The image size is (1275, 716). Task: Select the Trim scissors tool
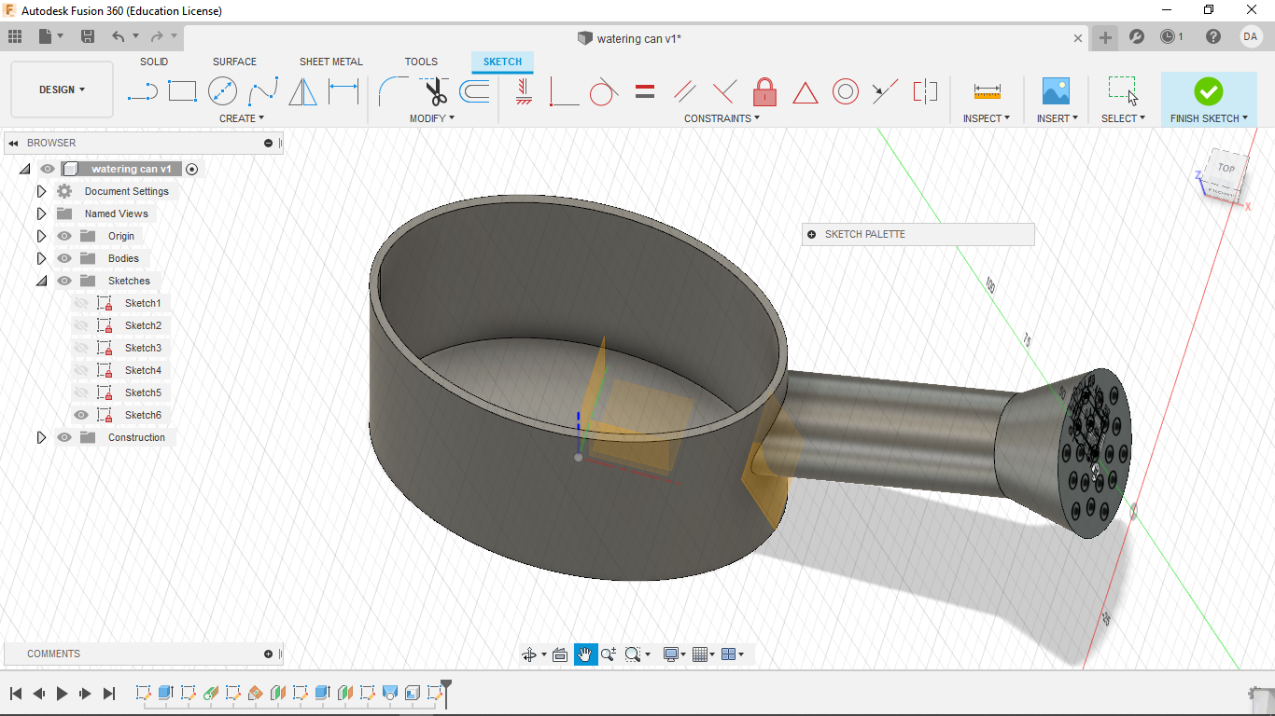tap(434, 91)
